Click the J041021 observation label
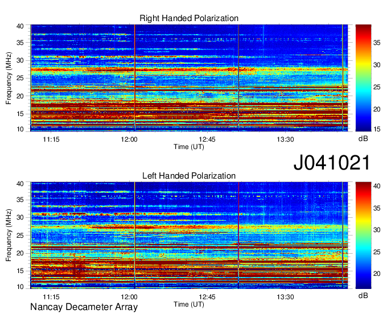The height and width of the screenshot is (314, 387). [x=332, y=162]
